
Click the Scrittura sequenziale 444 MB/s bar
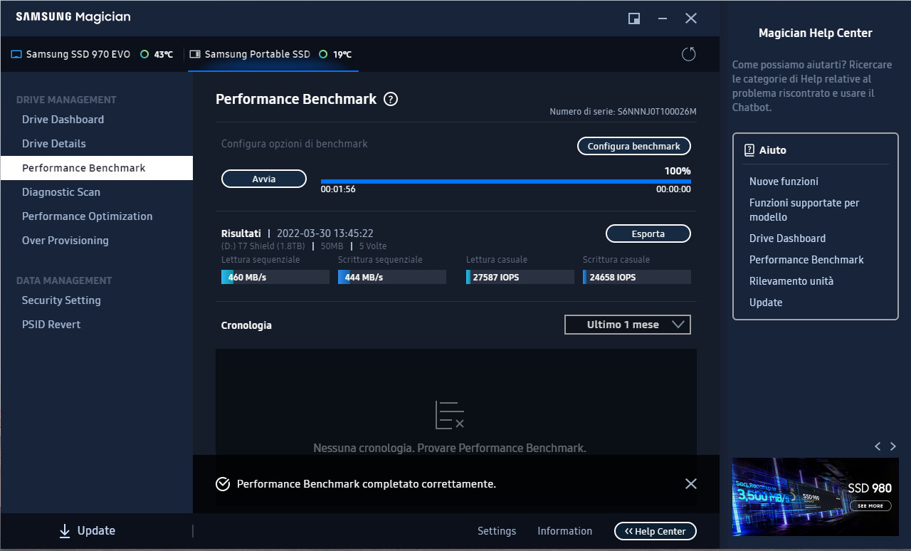(x=392, y=277)
